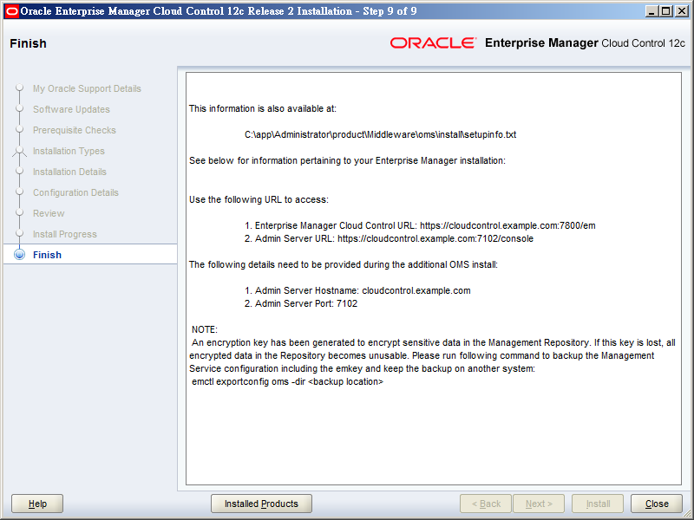Image resolution: width=694 pixels, height=520 pixels.
Task: Click the disabled Back button
Action: tap(486, 504)
